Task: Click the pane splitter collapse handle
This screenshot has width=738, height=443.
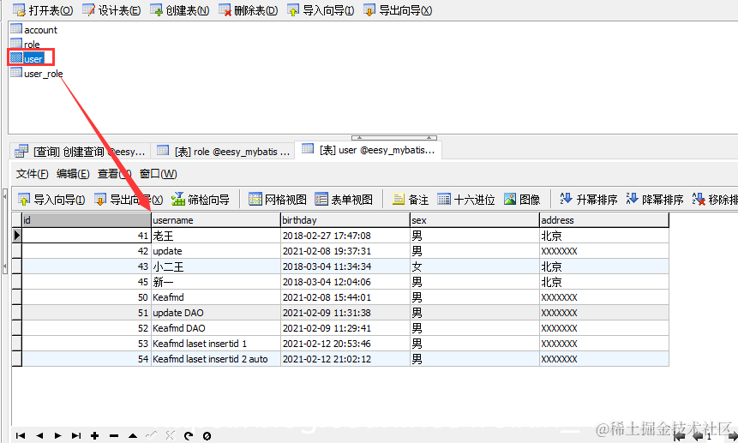Action: coord(394,138)
